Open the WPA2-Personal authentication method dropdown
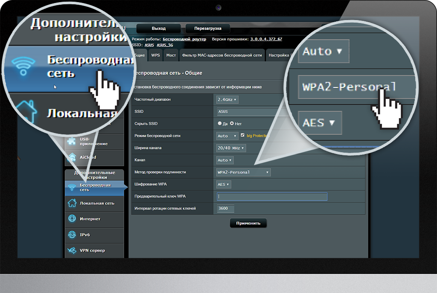 [244, 172]
